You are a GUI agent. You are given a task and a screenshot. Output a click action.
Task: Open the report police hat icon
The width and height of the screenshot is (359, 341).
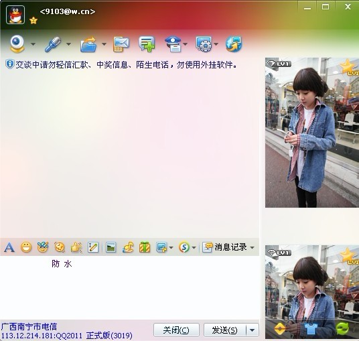coord(173,44)
